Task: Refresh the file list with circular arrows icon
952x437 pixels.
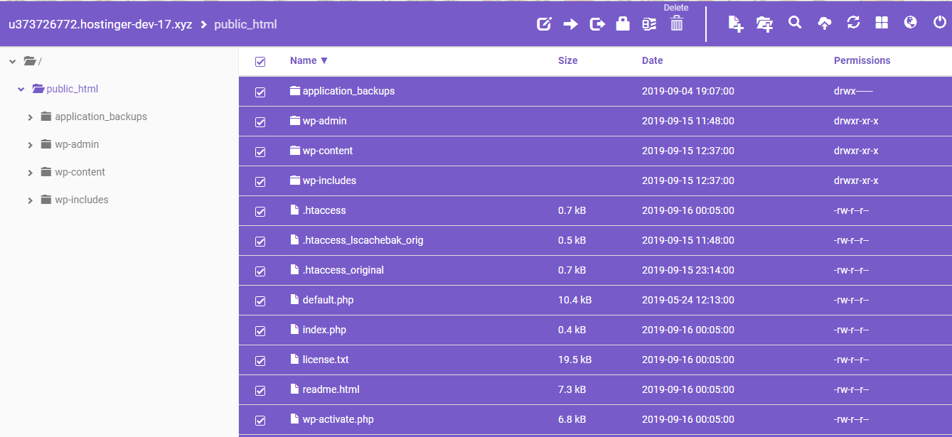Action: tap(853, 23)
